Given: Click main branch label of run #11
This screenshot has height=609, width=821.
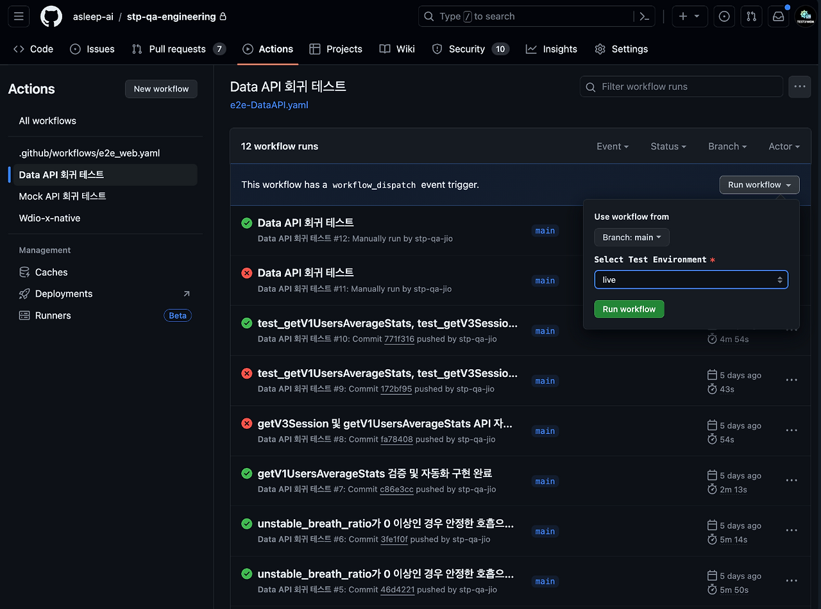Looking at the screenshot, I should coord(545,281).
